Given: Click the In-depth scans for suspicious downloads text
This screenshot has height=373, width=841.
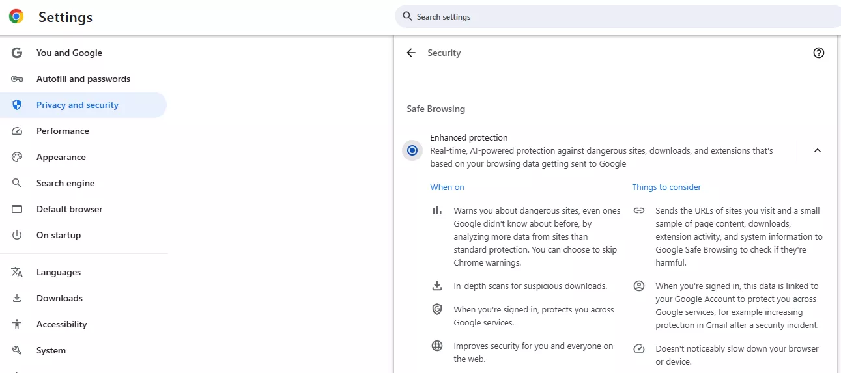Looking at the screenshot, I should click(530, 286).
